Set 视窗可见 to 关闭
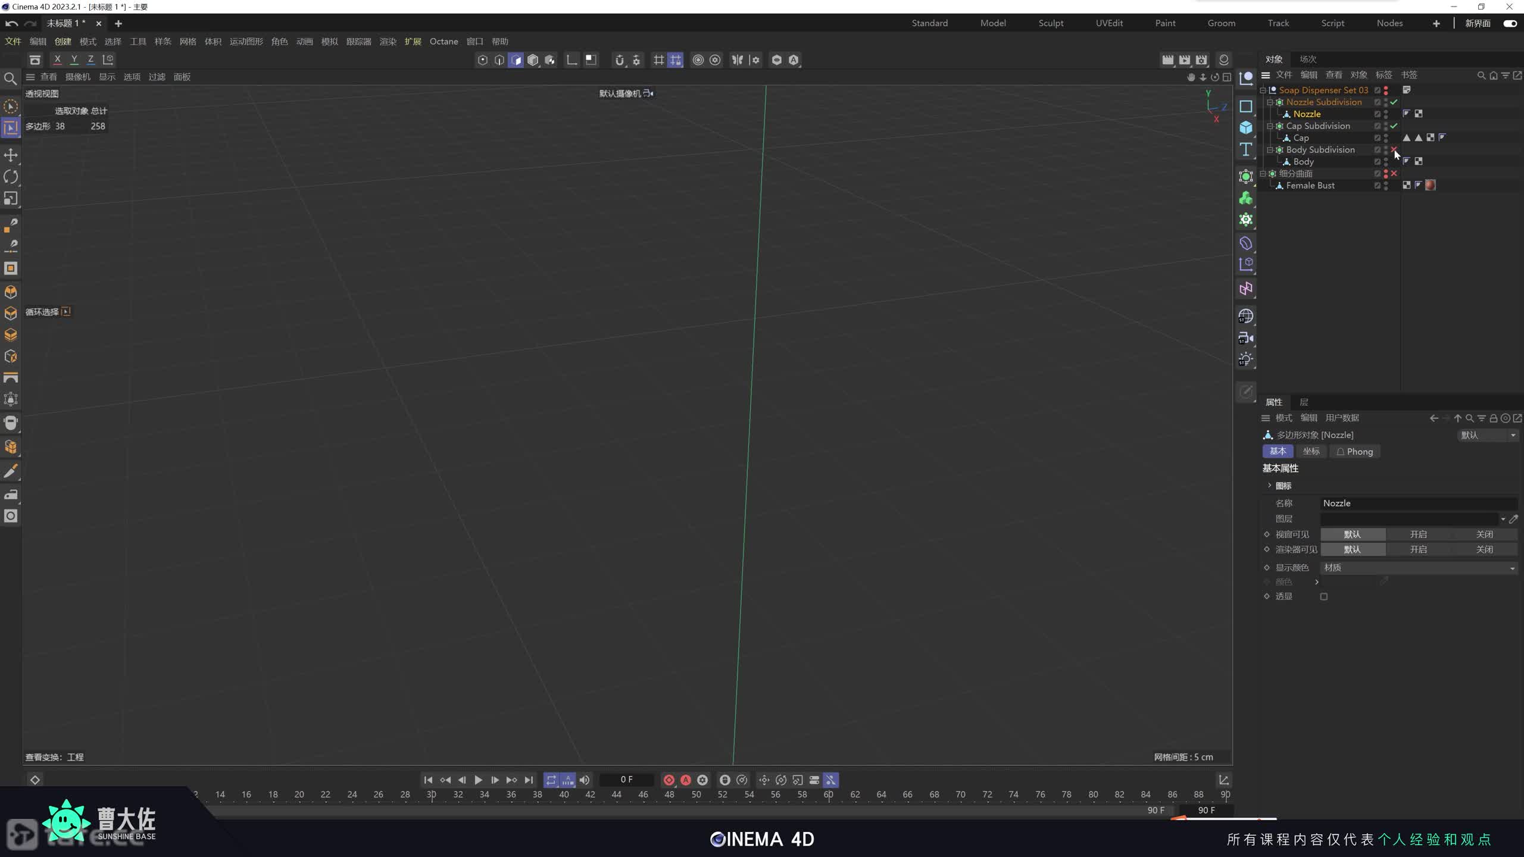The width and height of the screenshot is (1524, 857). tap(1484, 534)
